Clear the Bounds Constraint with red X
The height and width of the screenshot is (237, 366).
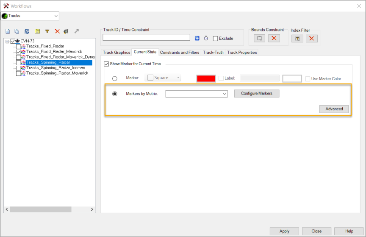click(274, 38)
